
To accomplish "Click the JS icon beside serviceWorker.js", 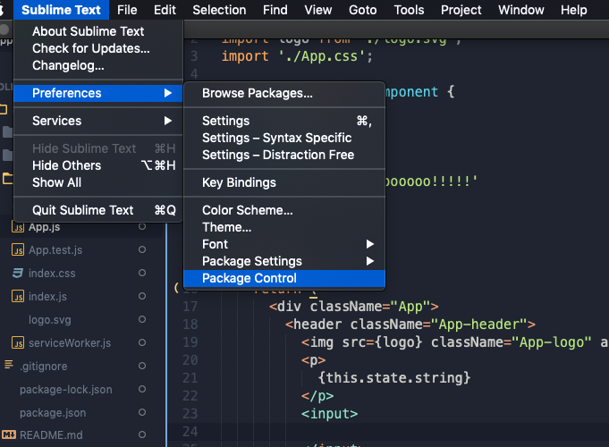I will click(18, 343).
